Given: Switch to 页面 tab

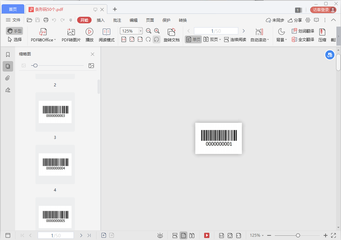Looking at the screenshot, I should tap(150, 20).
